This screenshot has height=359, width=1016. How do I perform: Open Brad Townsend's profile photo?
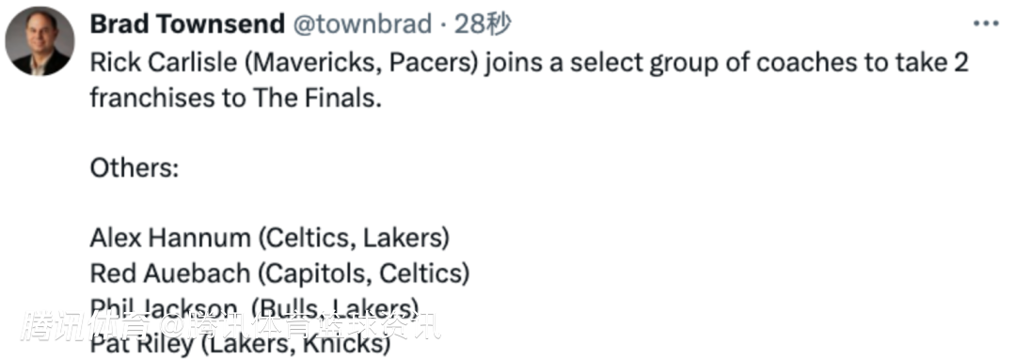coord(40,41)
